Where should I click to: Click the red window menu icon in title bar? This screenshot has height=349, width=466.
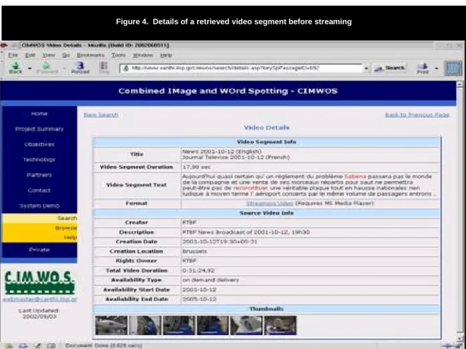pos(3,45)
